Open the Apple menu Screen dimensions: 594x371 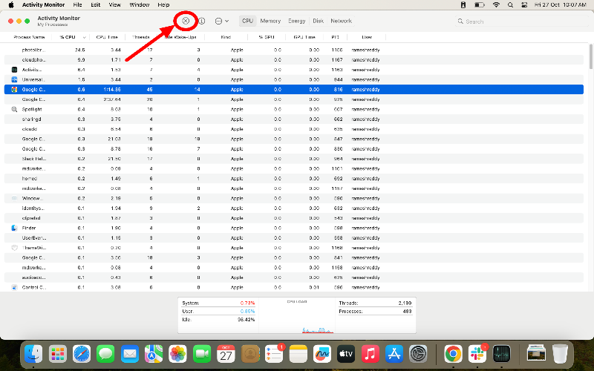click(11, 5)
